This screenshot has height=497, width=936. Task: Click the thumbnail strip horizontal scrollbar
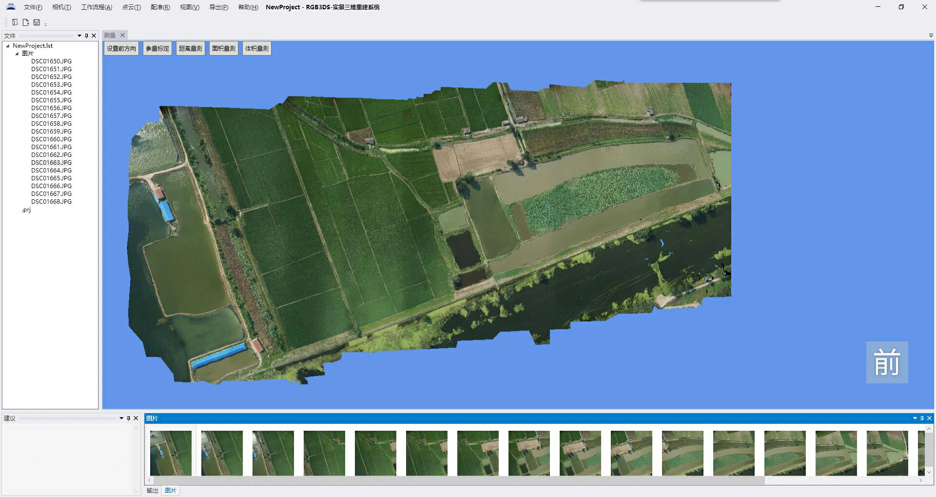(x=458, y=480)
